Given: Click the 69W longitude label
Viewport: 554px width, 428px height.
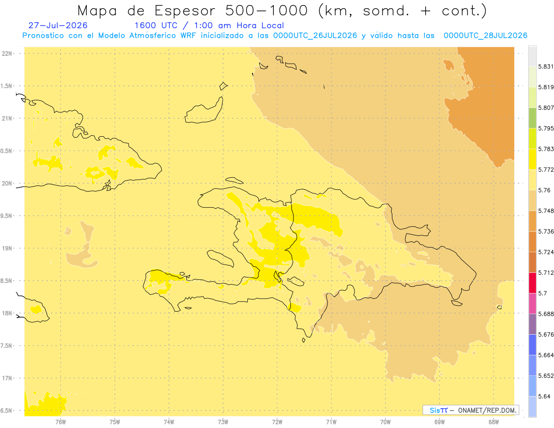Looking at the screenshot, I should [x=440, y=422].
